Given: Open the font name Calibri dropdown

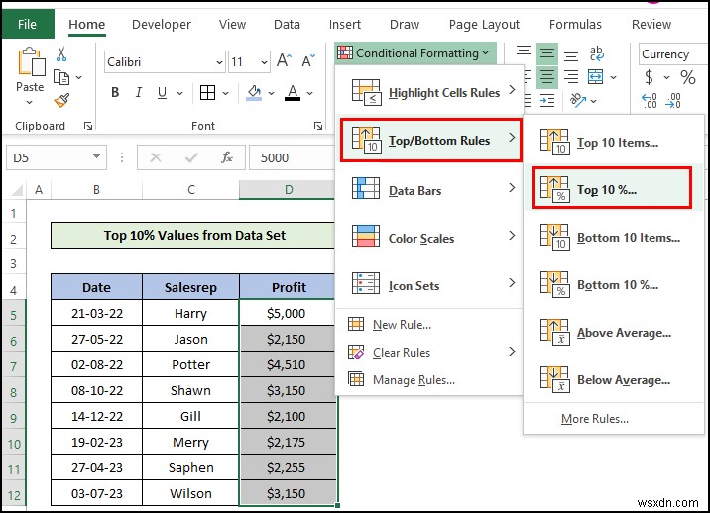Looking at the screenshot, I should coord(219,62).
